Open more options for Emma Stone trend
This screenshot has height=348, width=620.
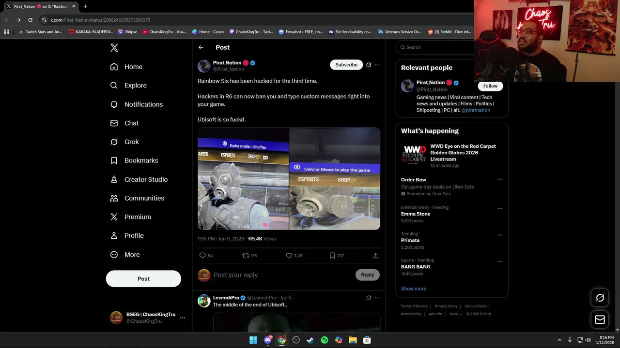[500, 209]
